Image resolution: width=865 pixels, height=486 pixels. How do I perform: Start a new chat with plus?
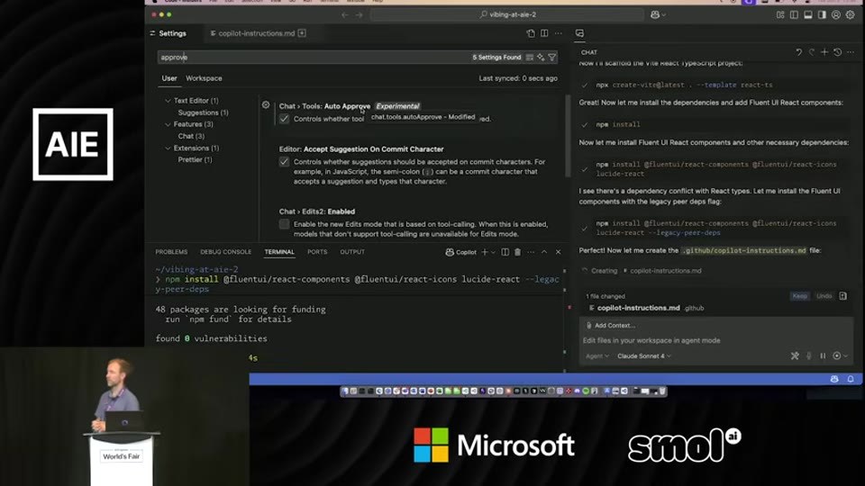pos(824,52)
